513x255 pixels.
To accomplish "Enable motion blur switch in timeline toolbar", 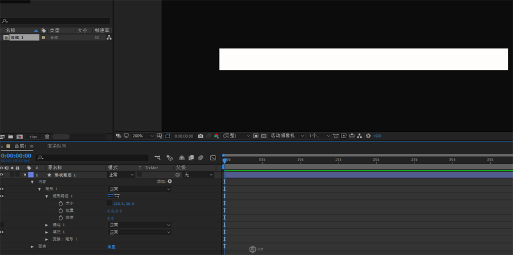I will pyautogui.click(x=201, y=157).
